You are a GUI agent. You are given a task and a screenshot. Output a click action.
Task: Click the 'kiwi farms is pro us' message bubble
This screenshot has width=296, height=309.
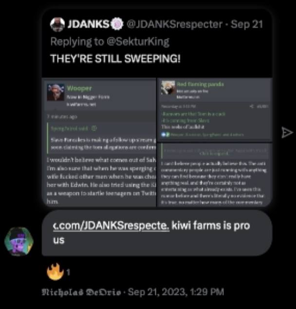point(157,233)
